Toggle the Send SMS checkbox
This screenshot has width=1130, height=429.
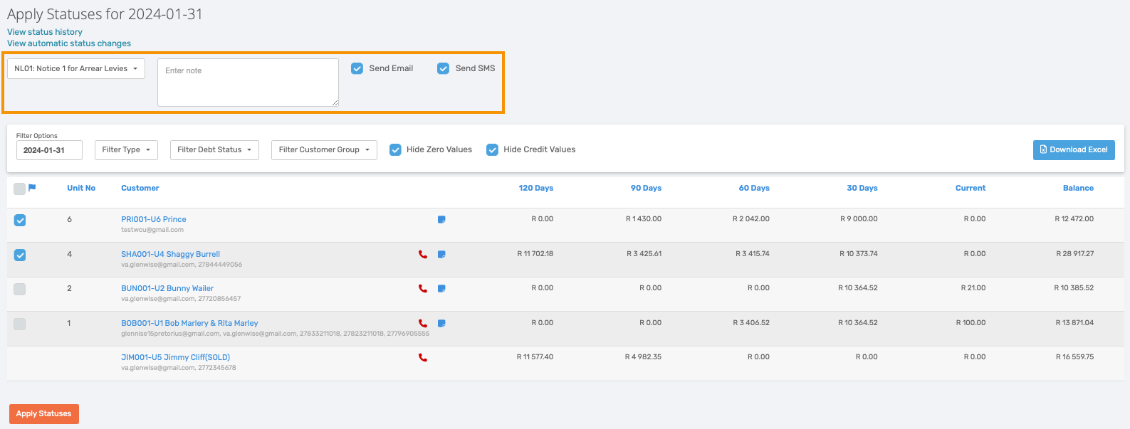[444, 68]
